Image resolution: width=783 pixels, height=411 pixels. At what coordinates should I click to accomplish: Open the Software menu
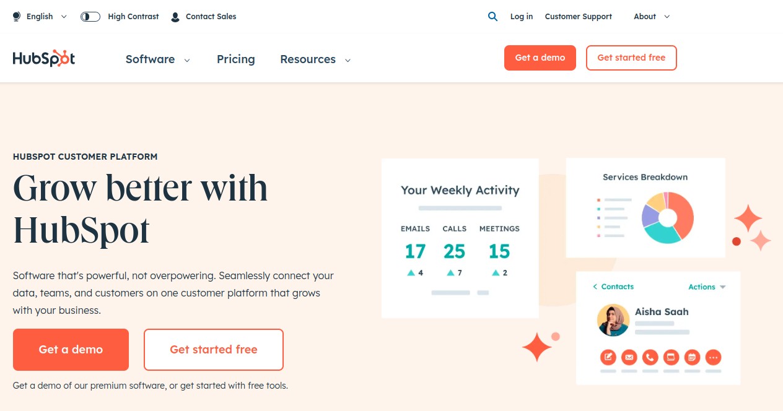point(157,59)
